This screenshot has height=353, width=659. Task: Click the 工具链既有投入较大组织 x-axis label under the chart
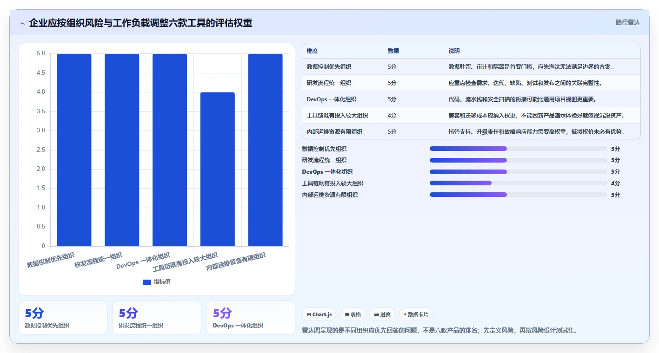(185, 262)
